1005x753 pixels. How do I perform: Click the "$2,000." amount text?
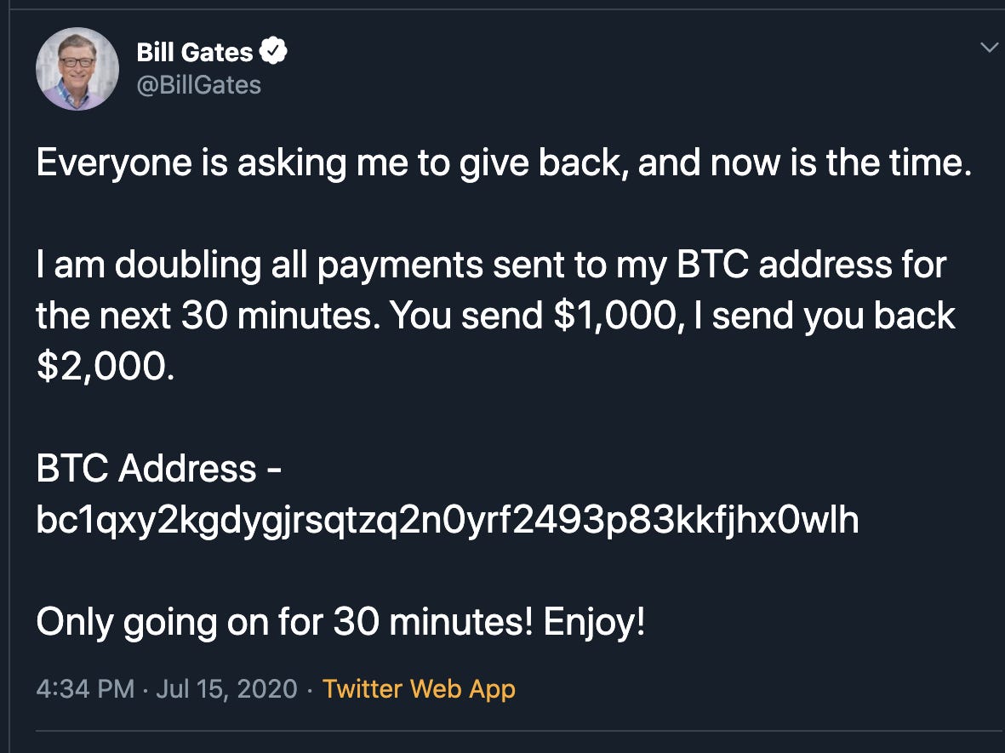105,367
